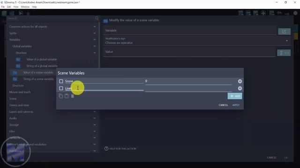This screenshot has width=300, height=168.
Task: Click the paste icon in Scene Variables dialog
Action: point(67,96)
